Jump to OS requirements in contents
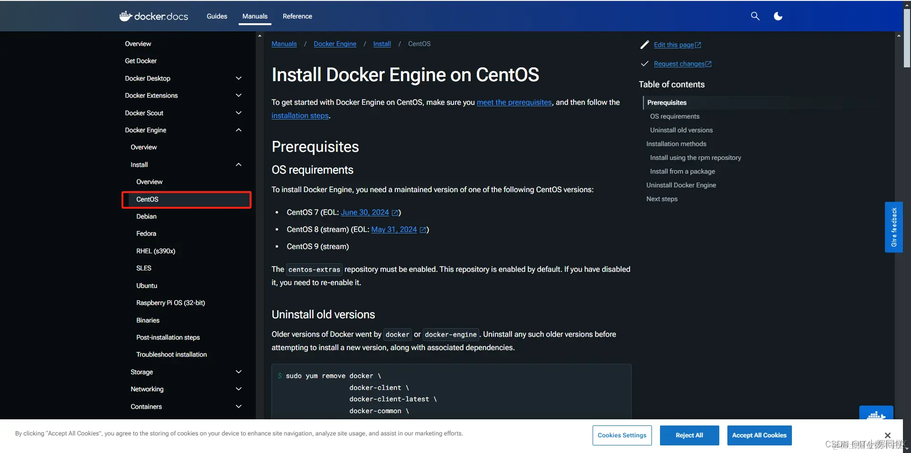 click(x=675, y=116)
